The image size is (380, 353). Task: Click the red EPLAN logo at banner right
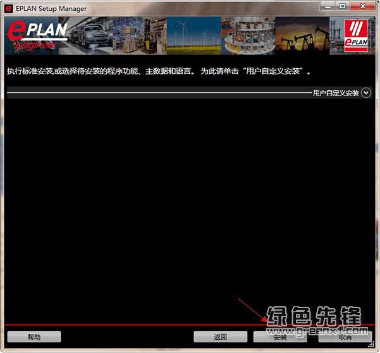(x=356, y=35)
